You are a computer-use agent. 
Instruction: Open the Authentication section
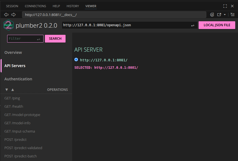click(x=18, y=79)
